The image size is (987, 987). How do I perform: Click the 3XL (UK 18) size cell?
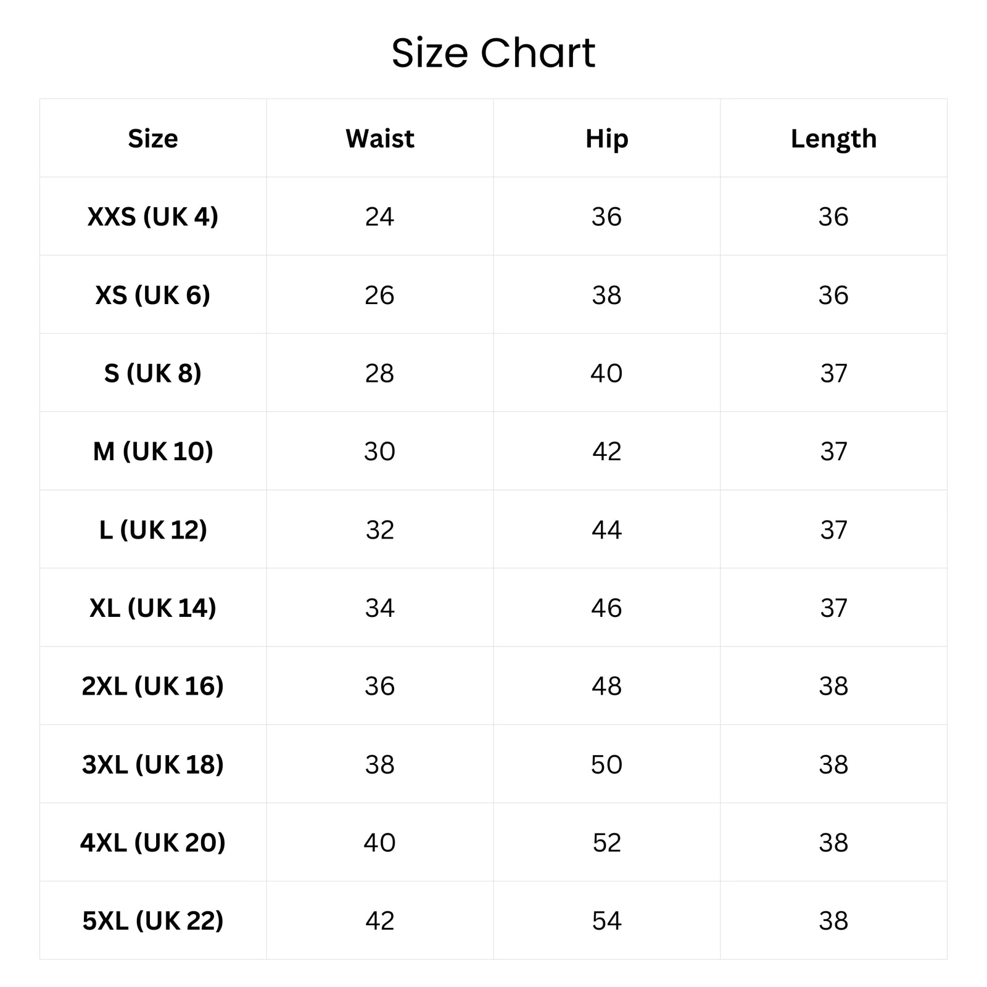153,764
